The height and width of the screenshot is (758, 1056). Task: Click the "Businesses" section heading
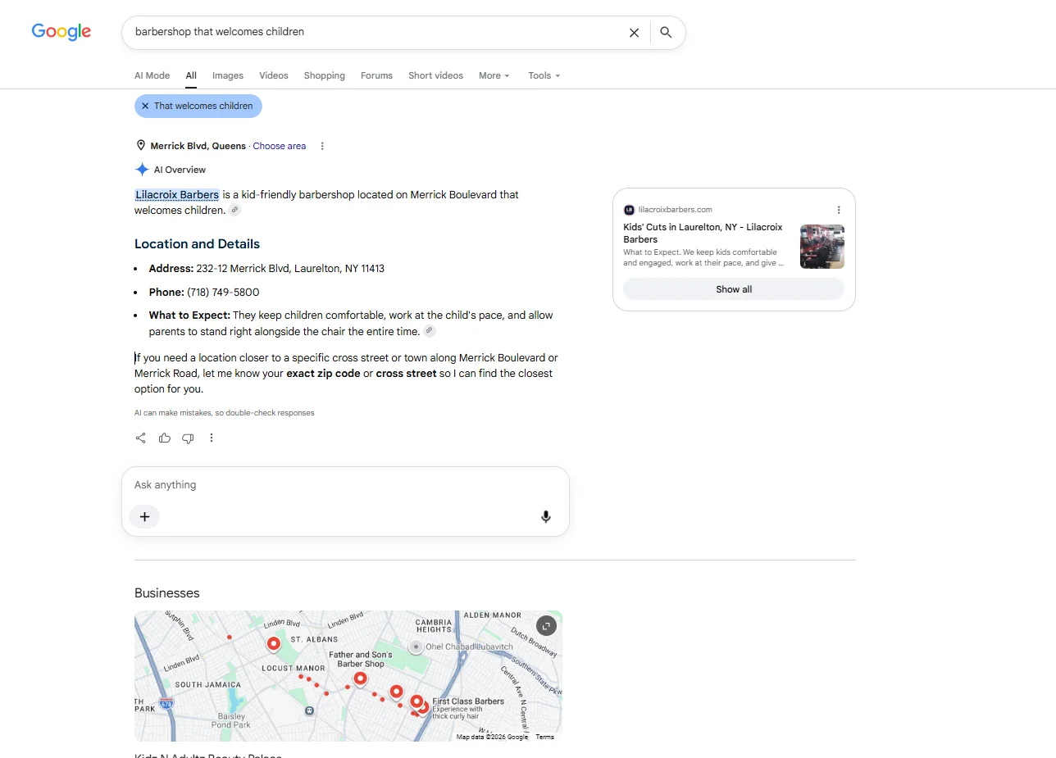167,593
